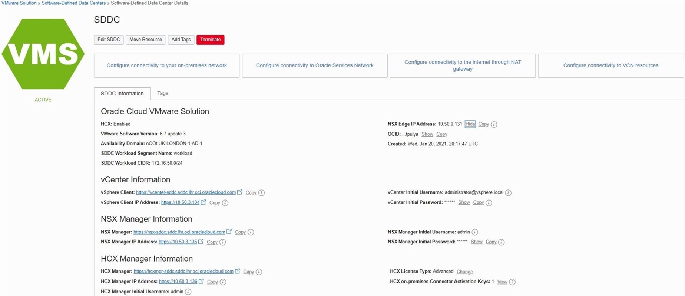Screen dimensions: 685x296
Task: Copy the vSphere Client IP Address
Action: point(215,202)
